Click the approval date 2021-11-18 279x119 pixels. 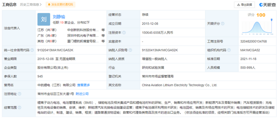[x=248, y=59]
